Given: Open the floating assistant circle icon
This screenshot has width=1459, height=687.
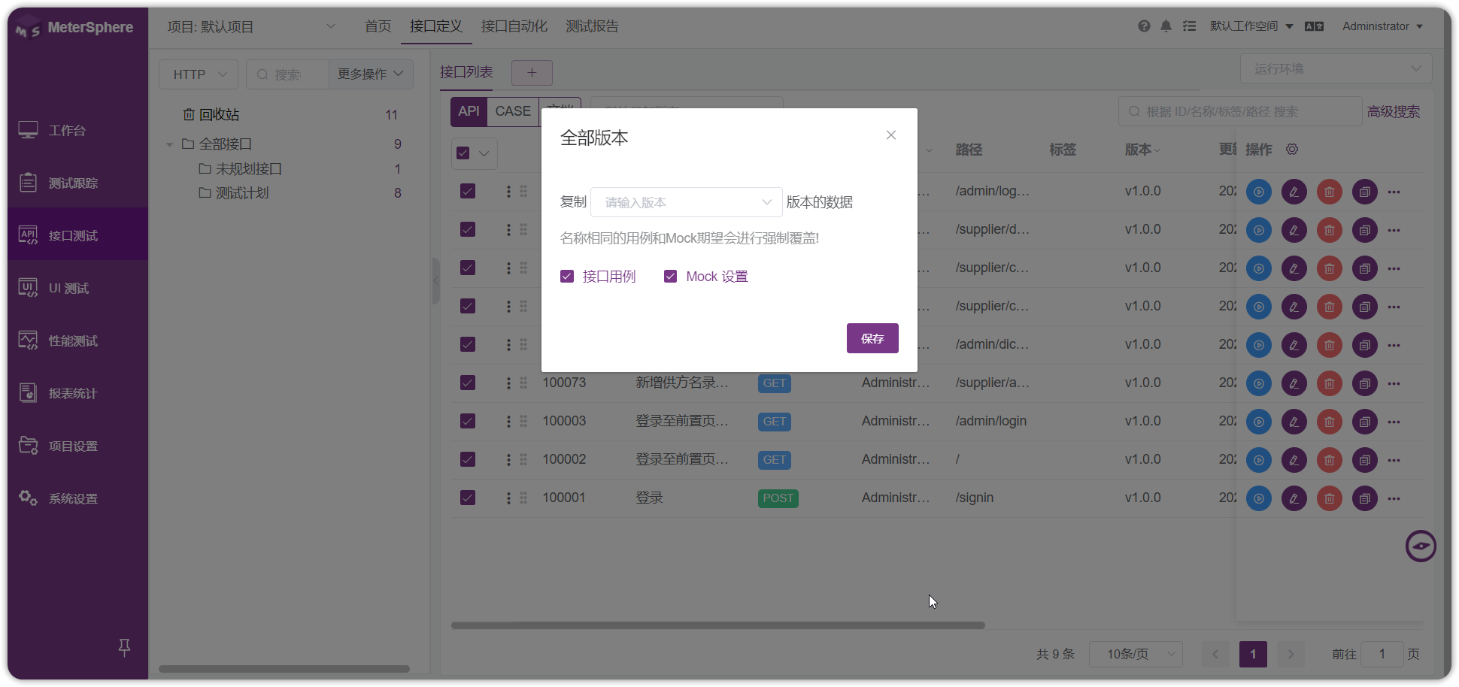Looking at the screenshot, I should [1421, 546].
